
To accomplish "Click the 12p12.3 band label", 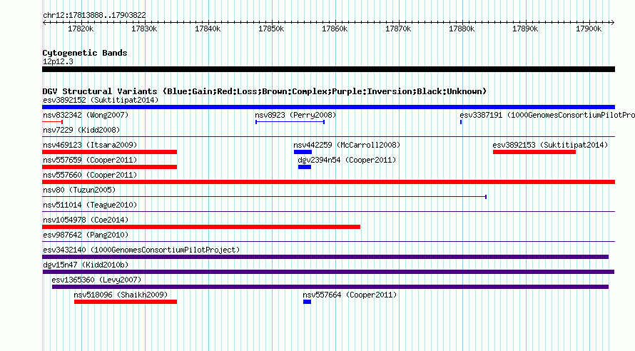I will [59, 61].
